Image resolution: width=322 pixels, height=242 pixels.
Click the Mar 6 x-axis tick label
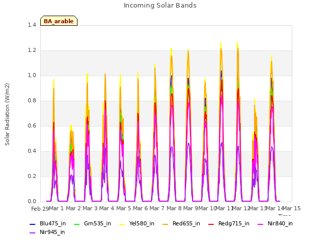click(x=140, y=208)
